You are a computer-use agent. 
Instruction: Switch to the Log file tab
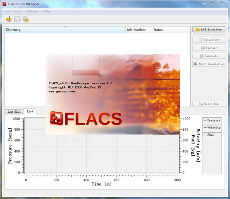14,112
